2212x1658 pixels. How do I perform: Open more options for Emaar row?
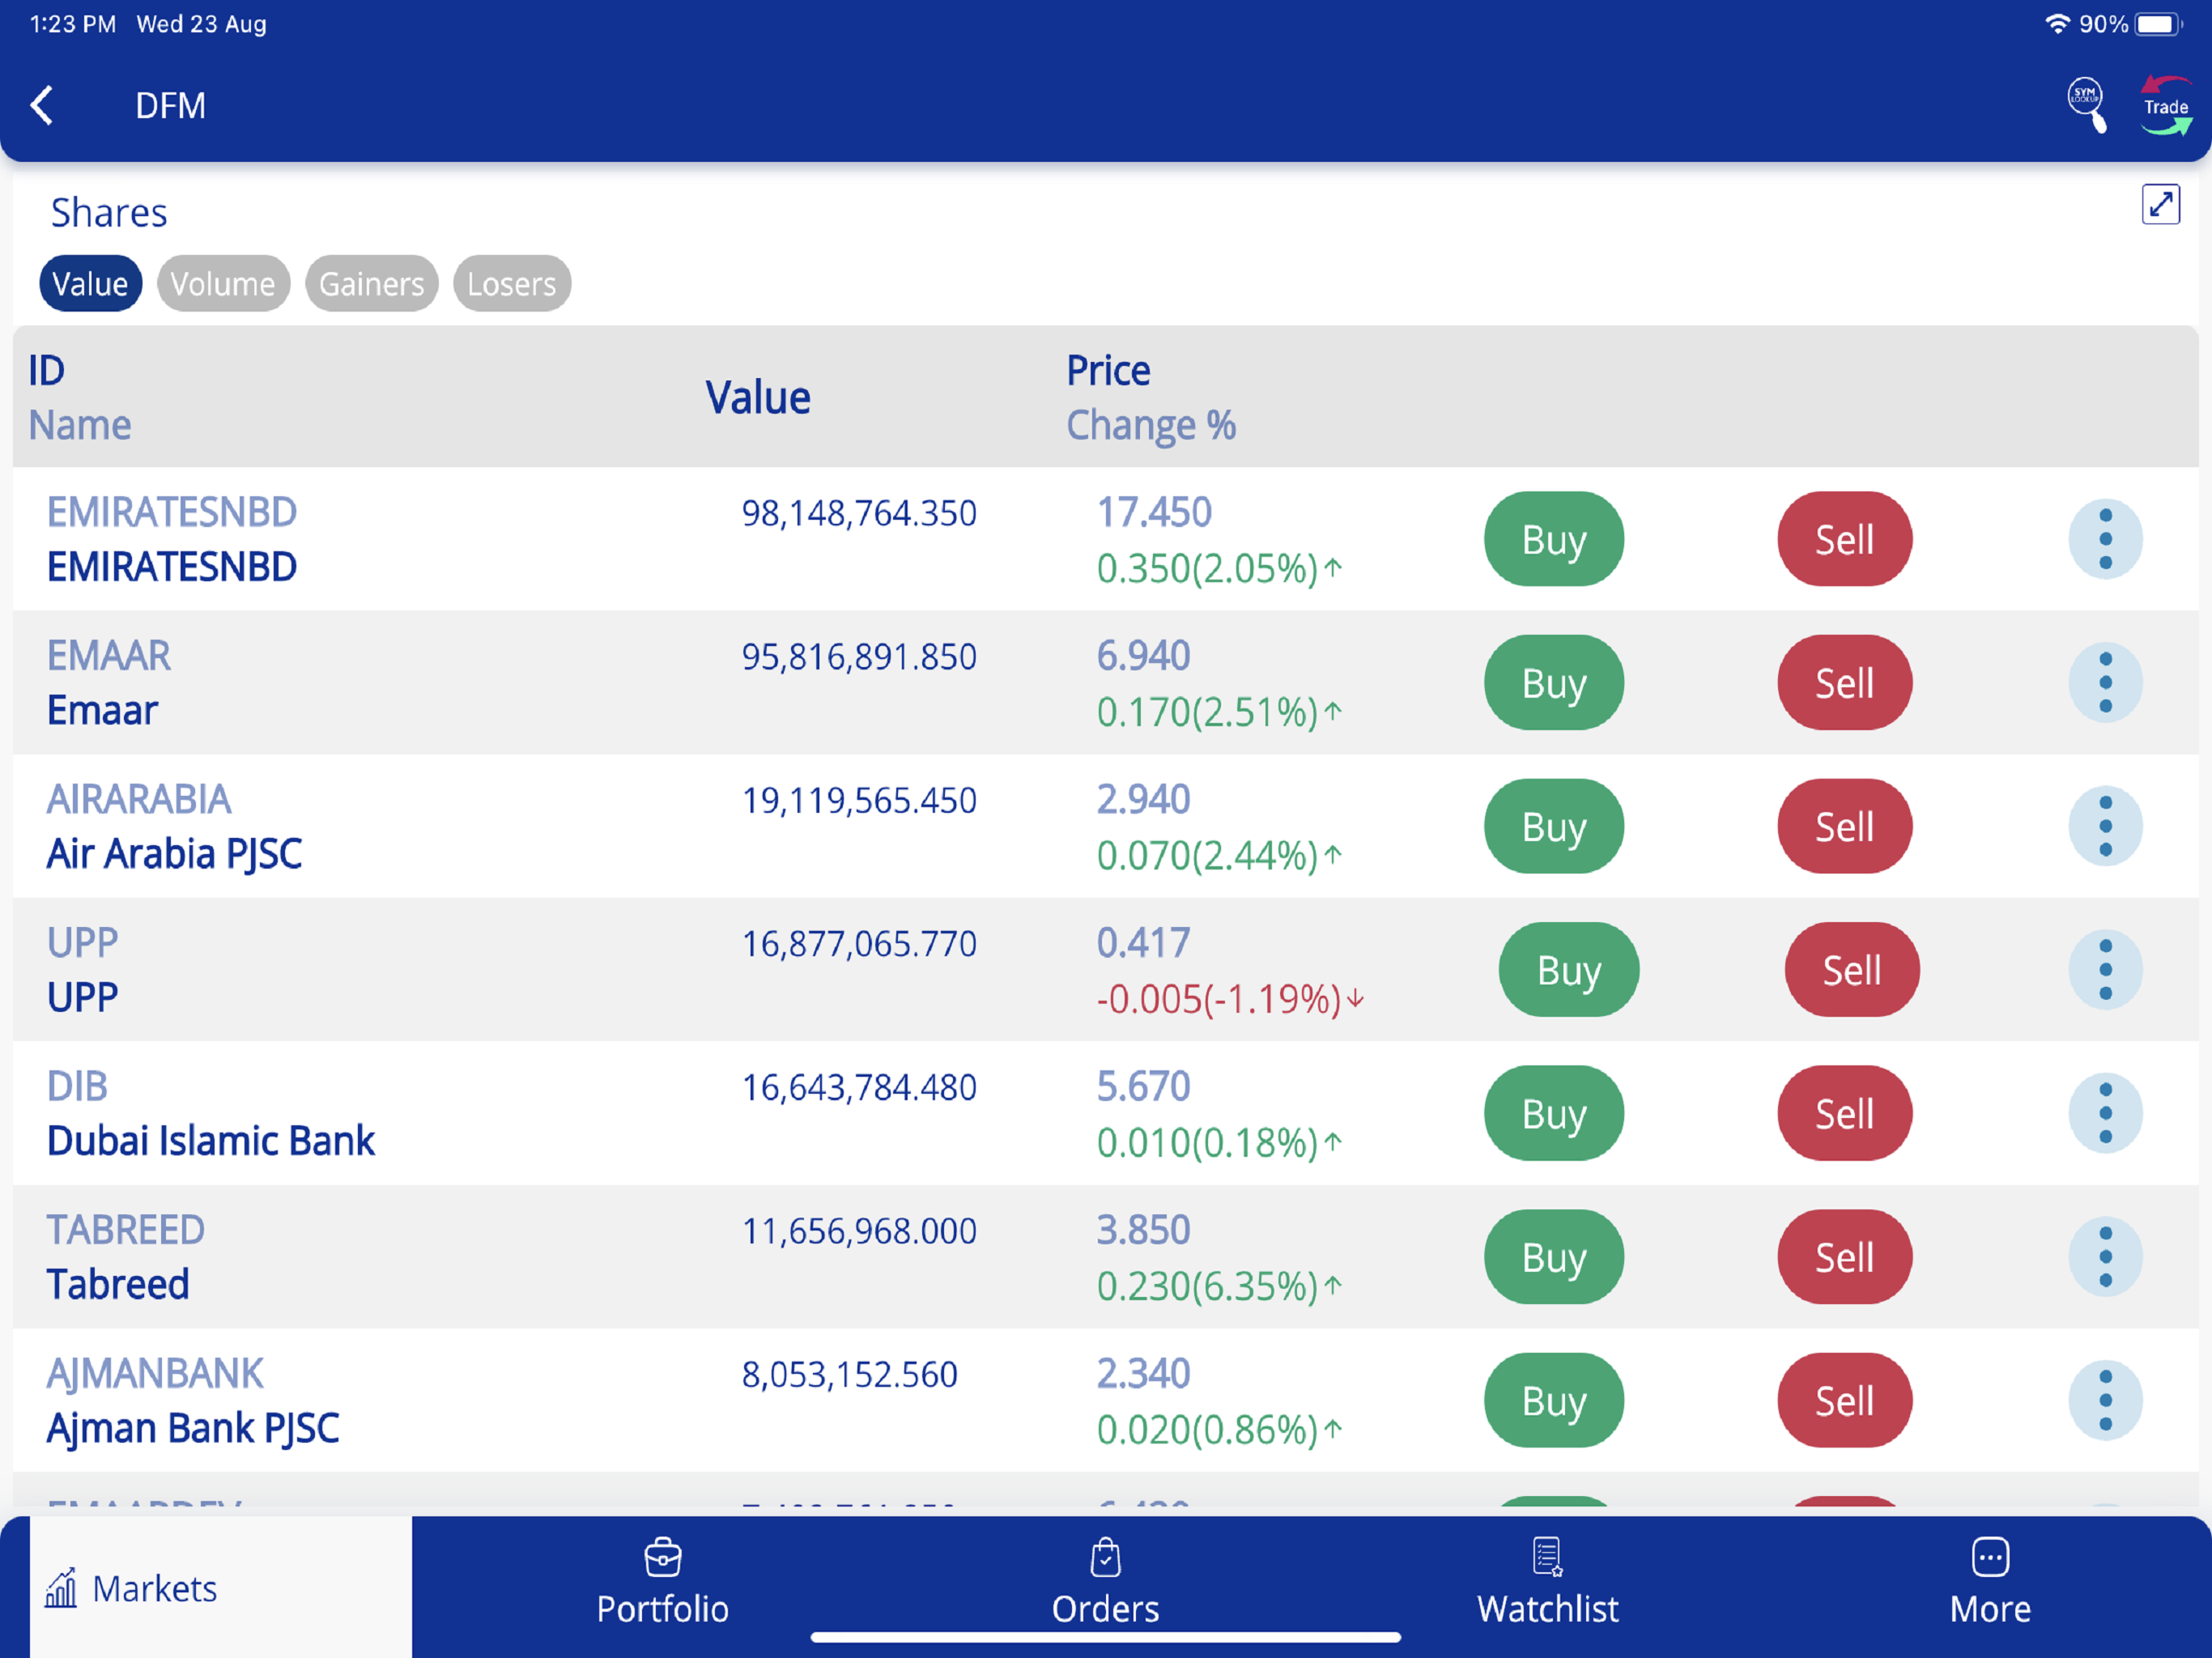coord(2105,683)
